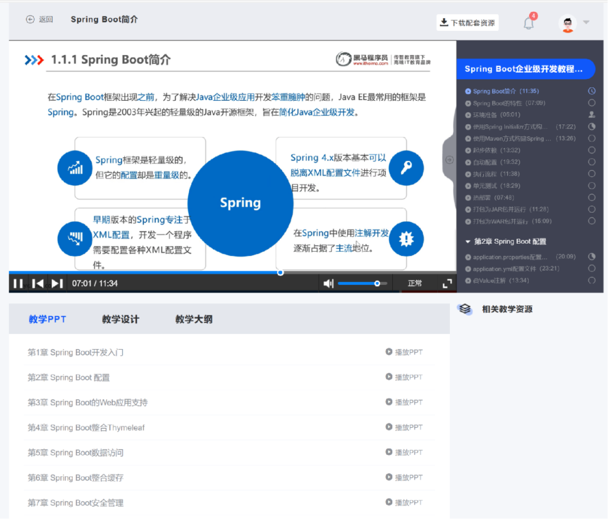Viewport: 608px width, 519px height.
Task: Skip to the next video
Action: [x=57, y=284]
